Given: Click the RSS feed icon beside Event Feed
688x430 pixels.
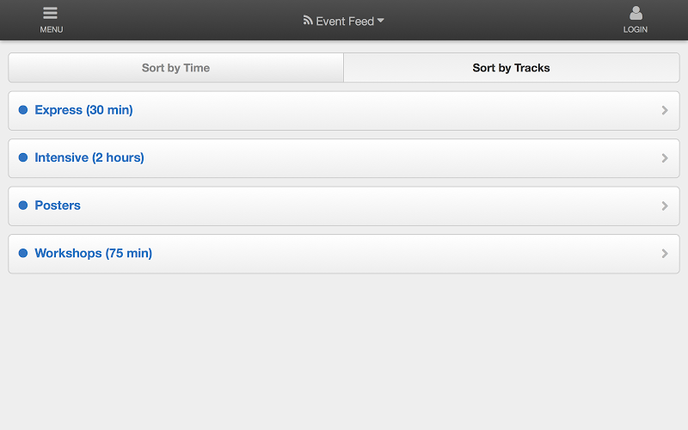Looking at the screenshot, I should tap(308, 20).
